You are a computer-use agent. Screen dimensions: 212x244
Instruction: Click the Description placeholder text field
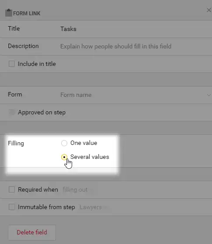click(136, 46)
